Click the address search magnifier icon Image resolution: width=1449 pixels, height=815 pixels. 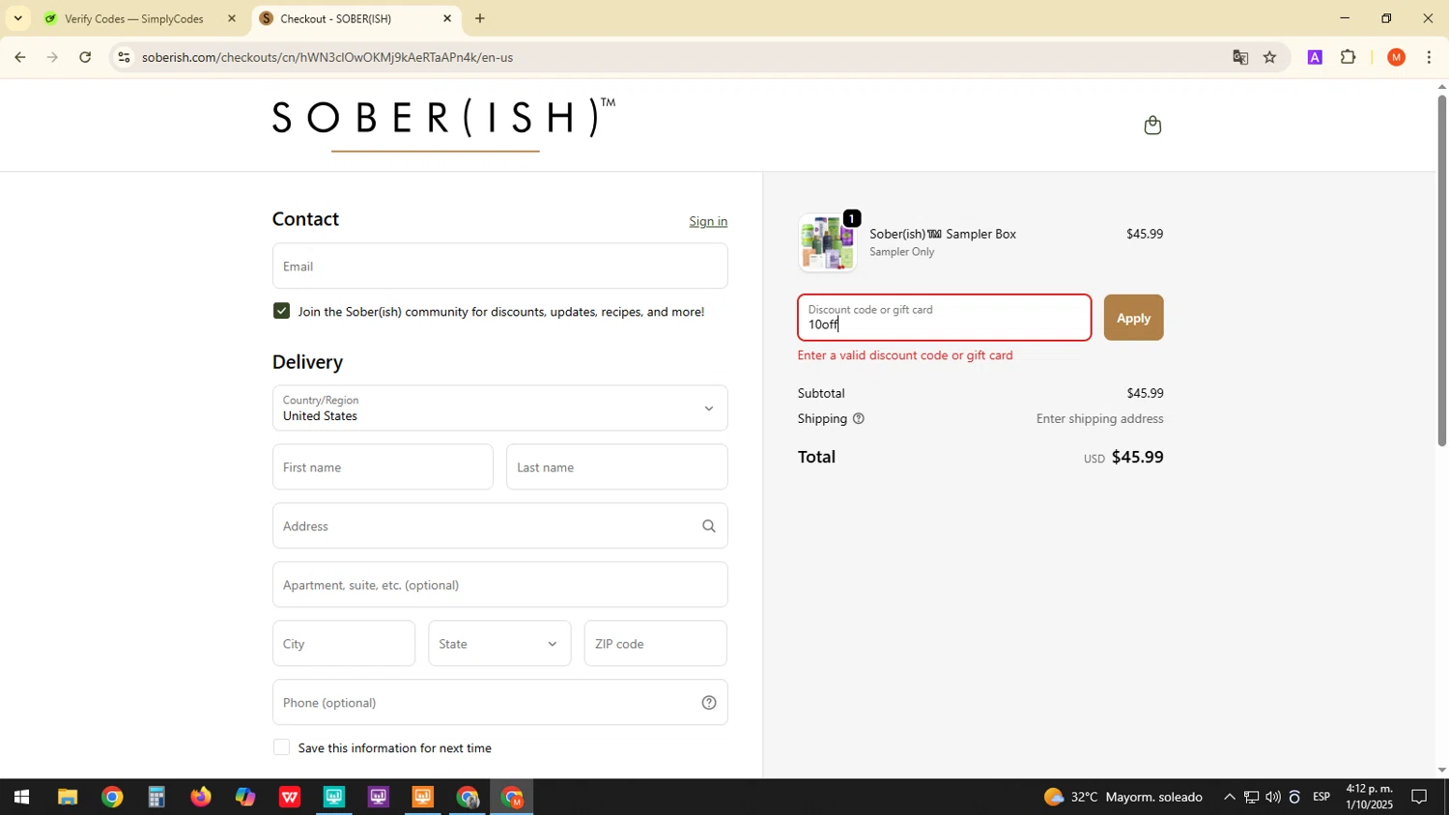coord(708,526)
